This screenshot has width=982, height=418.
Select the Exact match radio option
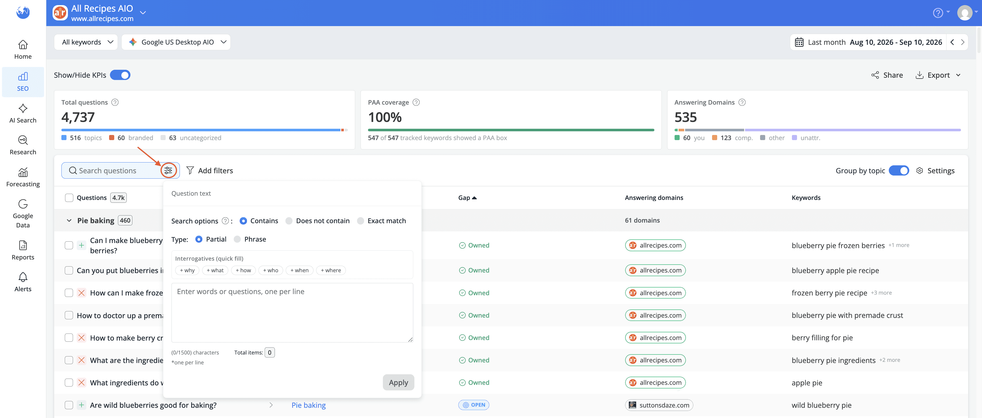tap(360, 221)
